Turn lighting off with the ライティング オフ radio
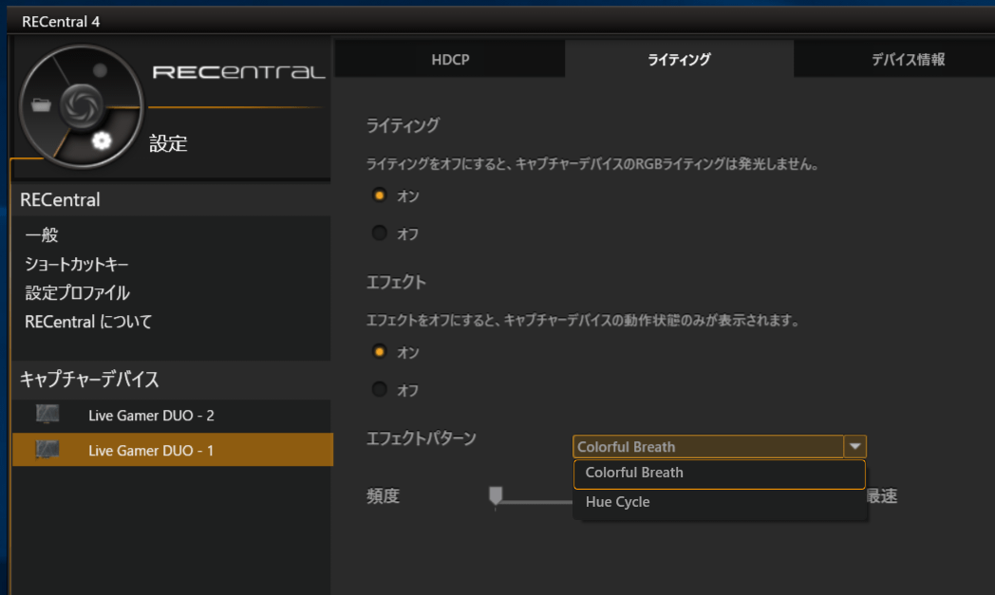Screen dimensions: 995x595 pos(380,232)
